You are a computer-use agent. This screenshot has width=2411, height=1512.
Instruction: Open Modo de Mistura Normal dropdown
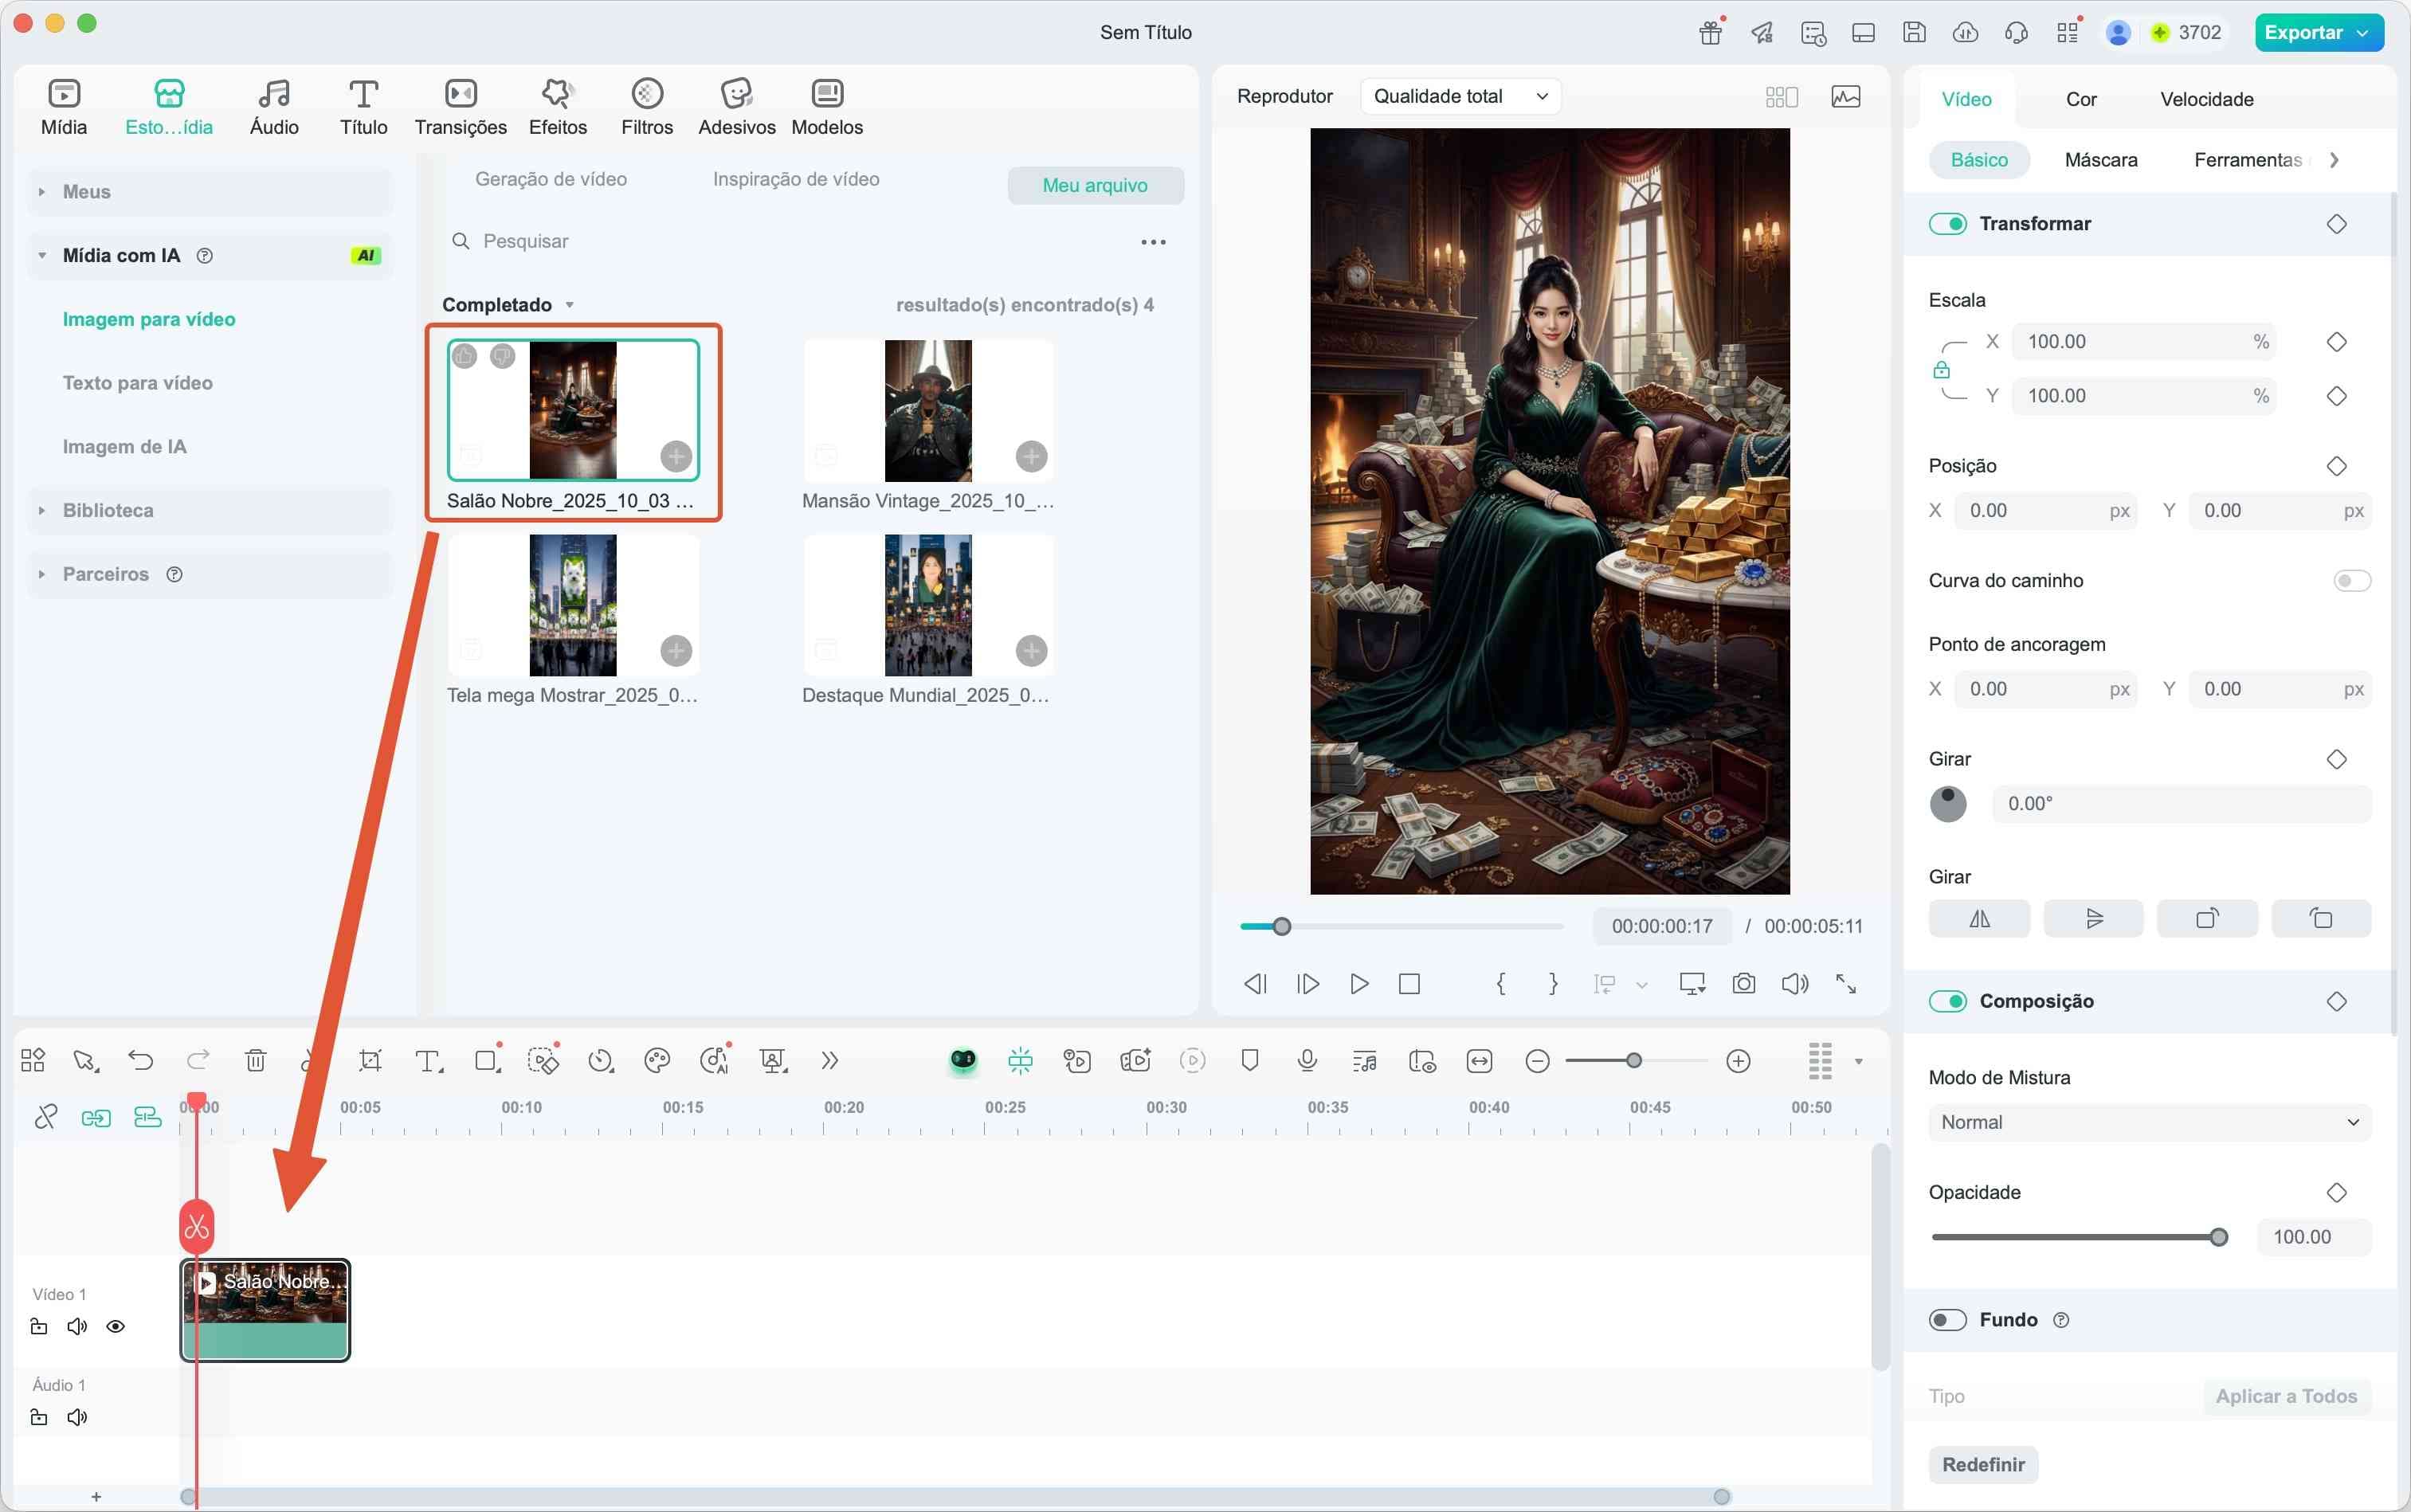click(x=2149, y=1122)
